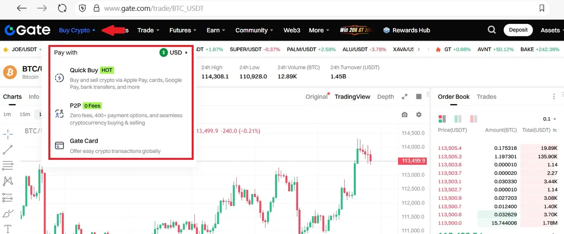Screen dimensions: 564x234
Task: Reload the browser page
Action: (62, 8)
